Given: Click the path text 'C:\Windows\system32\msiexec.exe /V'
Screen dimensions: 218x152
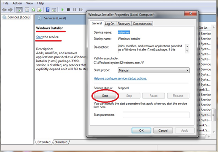Looking at the screenshot, I should coord(119,63).
